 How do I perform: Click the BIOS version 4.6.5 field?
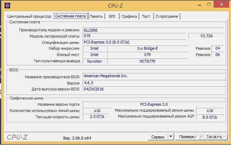(x=154, y=83)
